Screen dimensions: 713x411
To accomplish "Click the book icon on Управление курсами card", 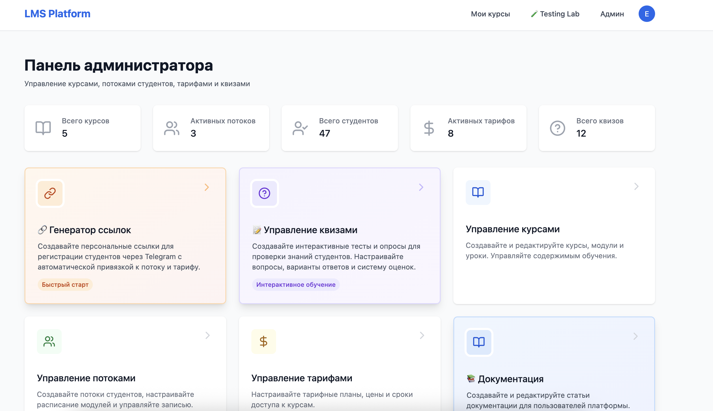I will click(478, 193).
